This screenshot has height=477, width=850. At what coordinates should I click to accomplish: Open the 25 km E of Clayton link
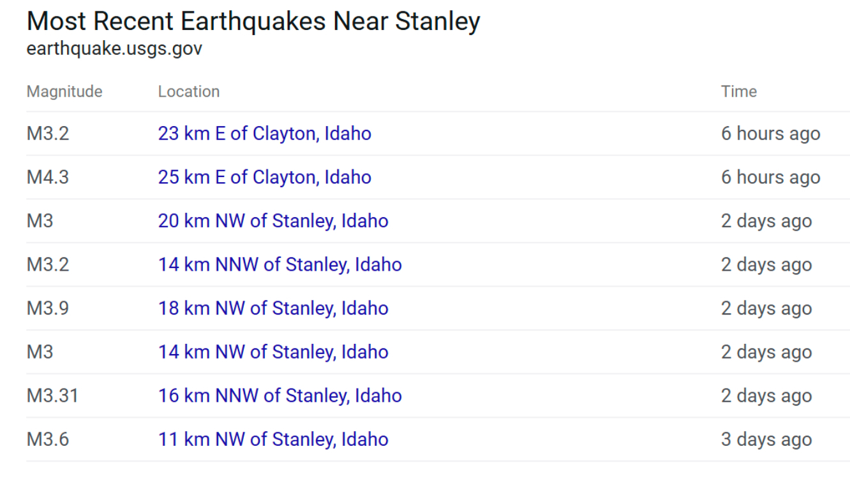(264, 177)
